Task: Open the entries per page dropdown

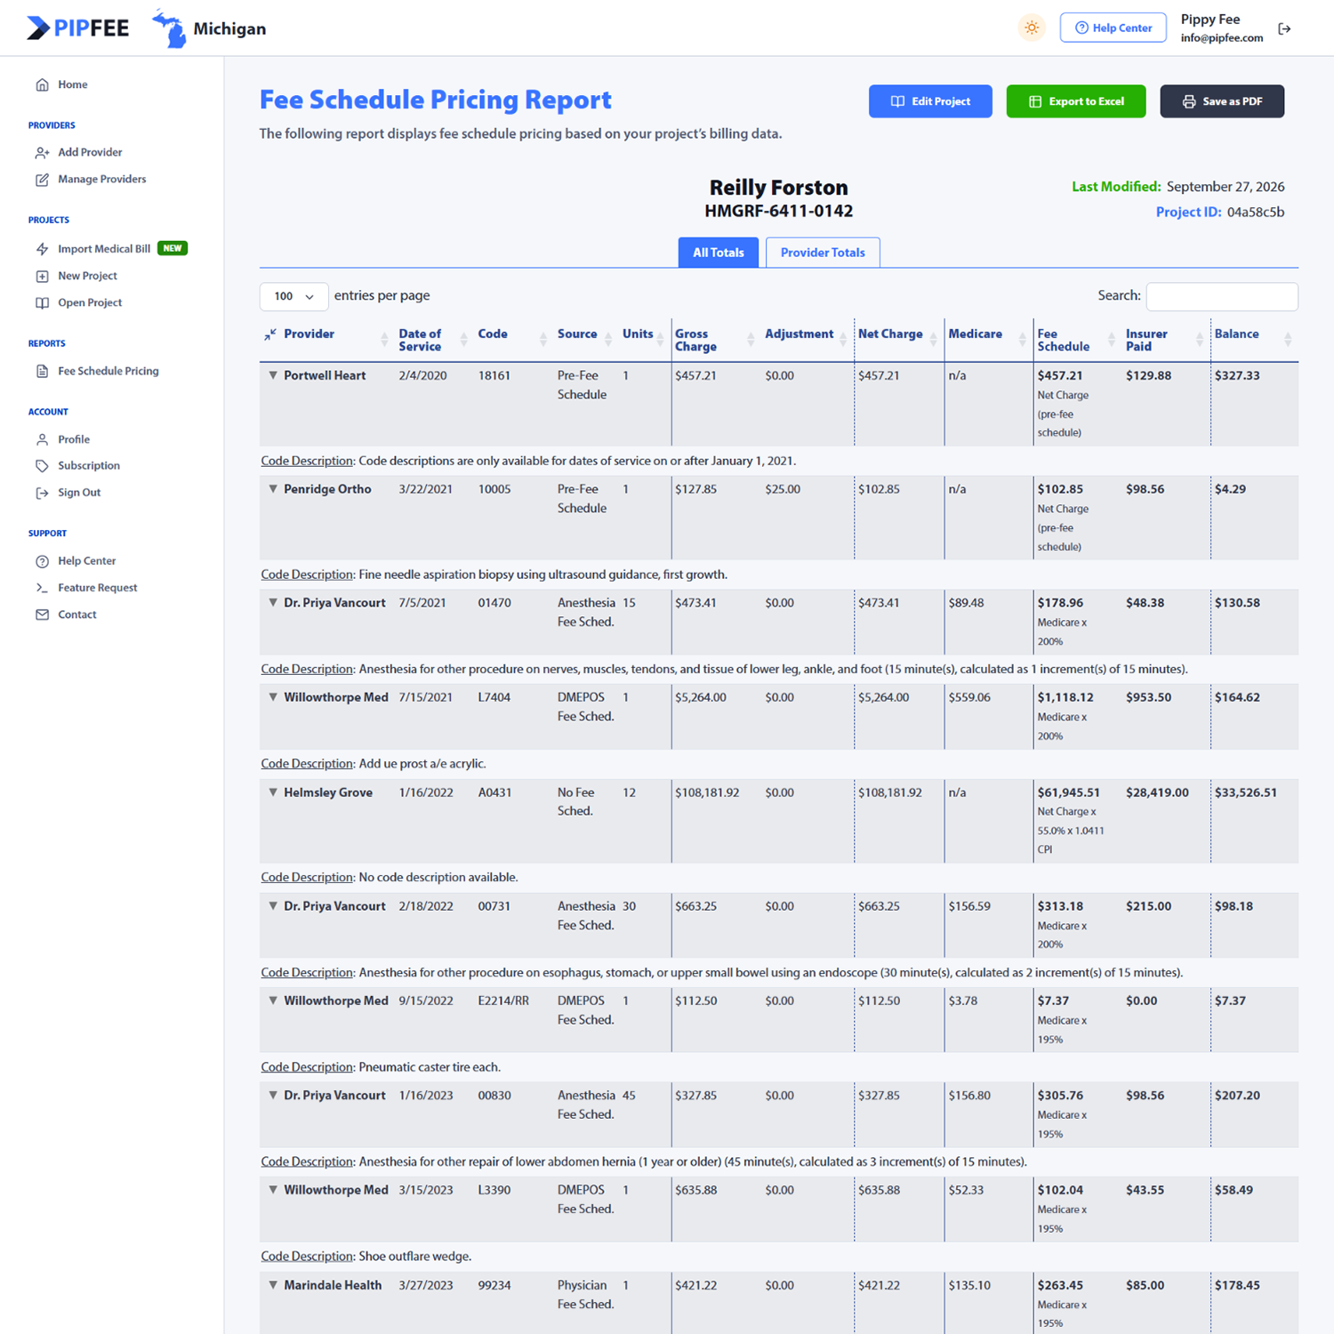Action: pos(293,296)
